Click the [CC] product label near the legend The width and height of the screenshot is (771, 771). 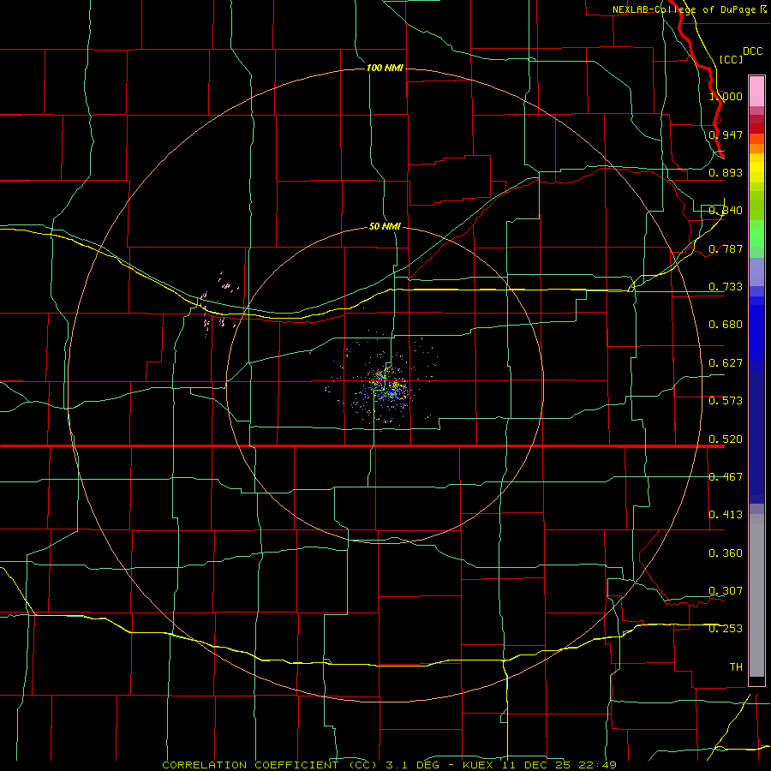731,59
